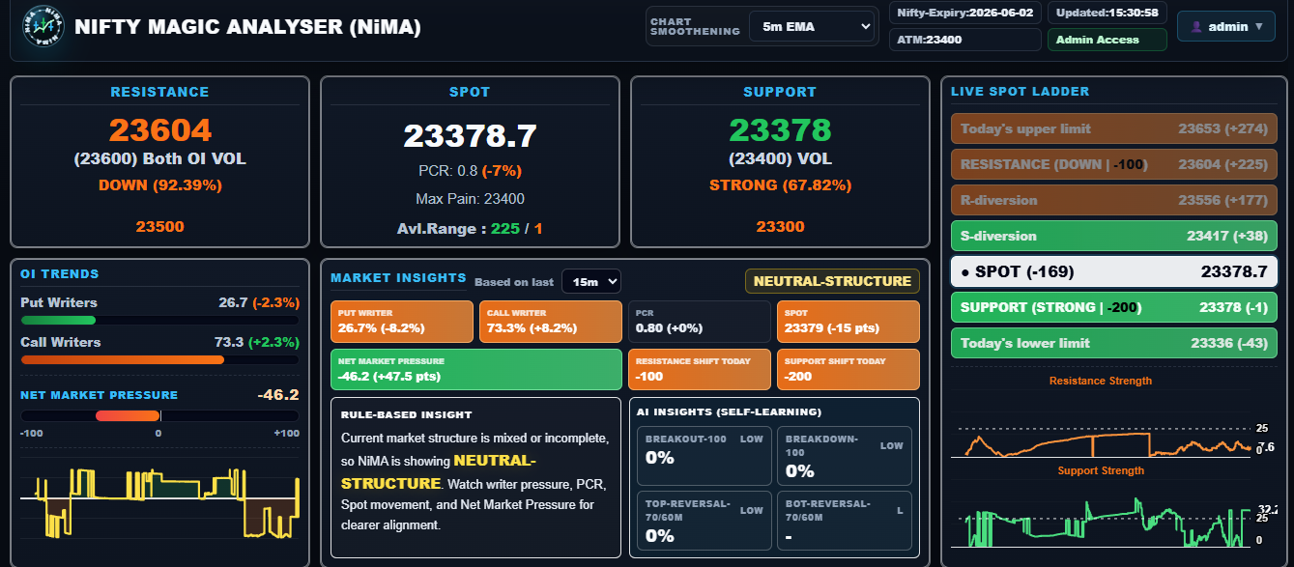Viewport: 1294px width, 567px height.
Task: Click the AI INSIGHTS (SELF-LEARNING) heading
Action: (730, 411)
